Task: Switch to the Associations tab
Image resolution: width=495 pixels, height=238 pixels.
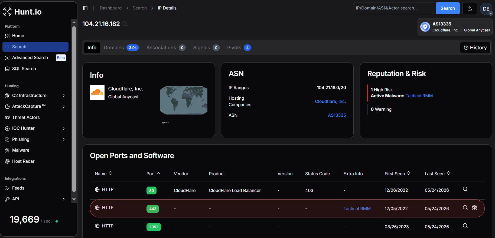Action: pyautogui.click(x=166, y=48)
